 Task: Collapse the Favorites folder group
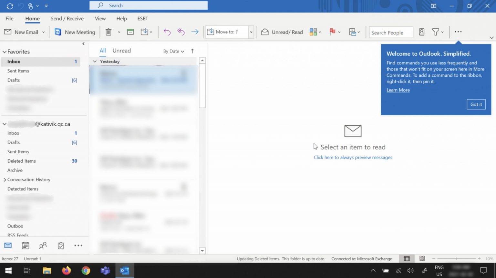(5, 52)
